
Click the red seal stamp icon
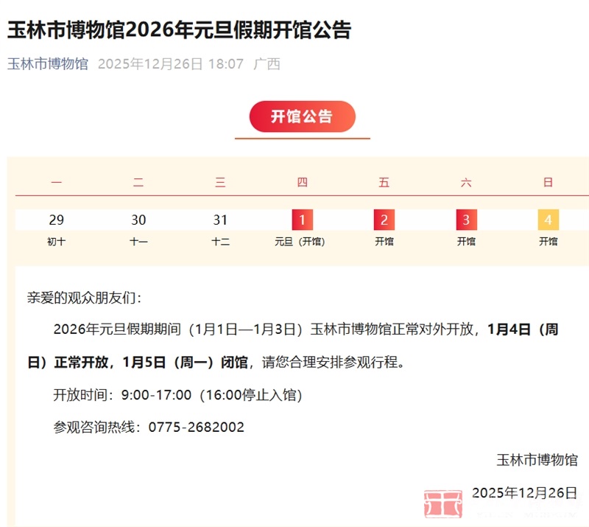click(x=442, y=504)
